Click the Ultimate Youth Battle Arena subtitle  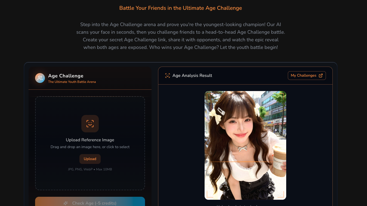coord(72,82)
